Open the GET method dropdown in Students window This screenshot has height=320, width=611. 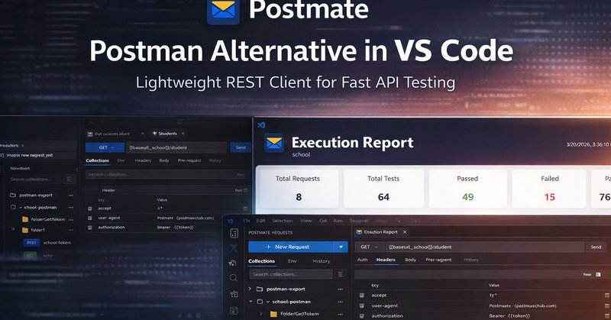click(105, 147)
